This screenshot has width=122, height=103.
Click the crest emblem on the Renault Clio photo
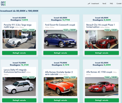coord(87,32)
